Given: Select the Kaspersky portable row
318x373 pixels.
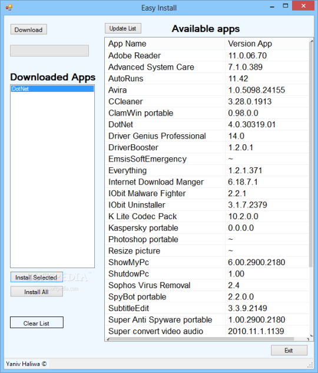Looking at the screenshot, I should pos(207,227).
